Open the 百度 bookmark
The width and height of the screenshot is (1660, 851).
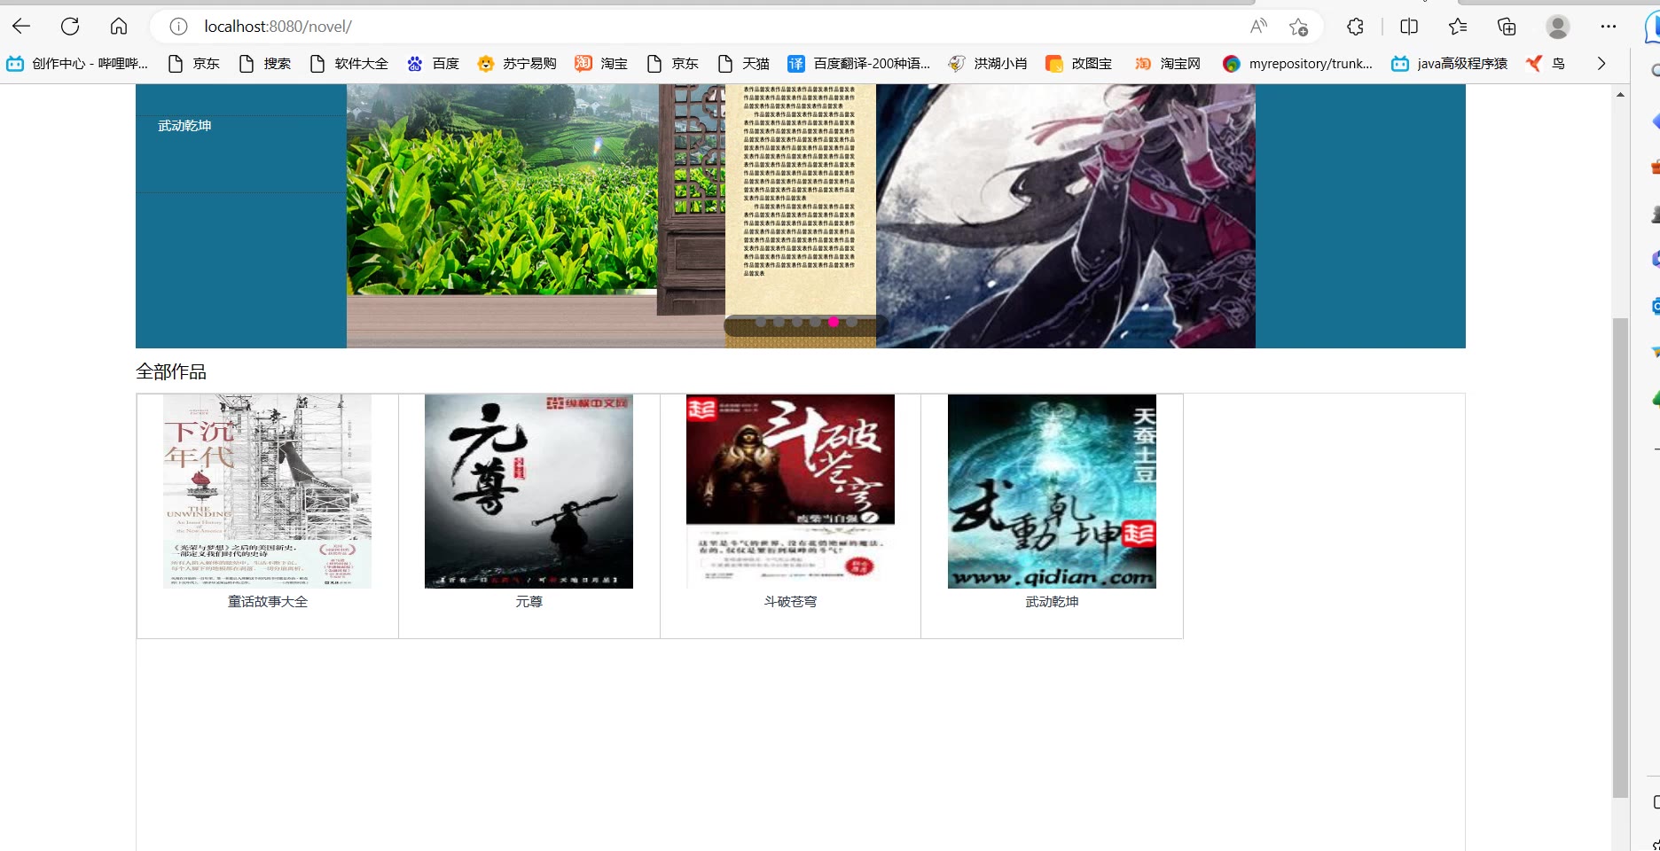pyautogui.click(x=433, y=64)
